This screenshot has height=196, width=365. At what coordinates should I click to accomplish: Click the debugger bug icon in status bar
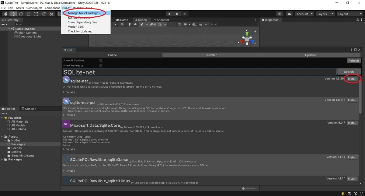pyautogui.click(x=343, y=194)
